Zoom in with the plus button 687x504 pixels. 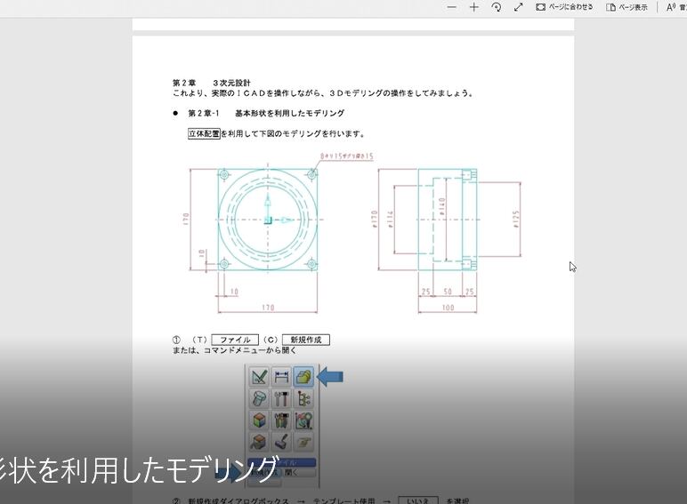pyautogui.click(x=473, y=7)
